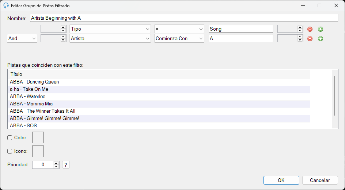The width and height of the screenshot is (345, 190).
Task: Add rule after Artista row using green plus
Action: coord(321,39)
